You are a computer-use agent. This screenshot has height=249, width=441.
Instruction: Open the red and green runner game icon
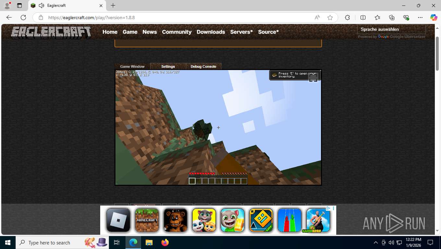290,220
